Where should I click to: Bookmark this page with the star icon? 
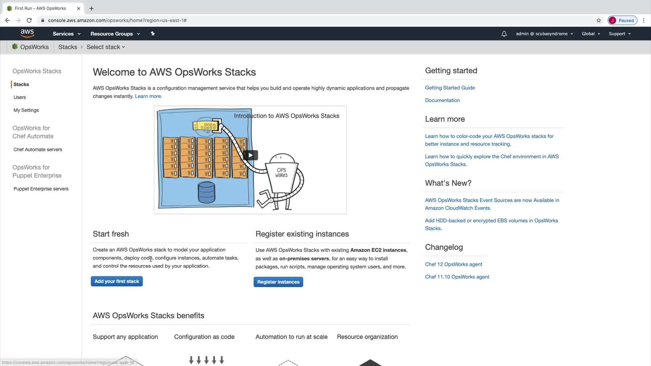pyautogui.click(x=599, y=20)
